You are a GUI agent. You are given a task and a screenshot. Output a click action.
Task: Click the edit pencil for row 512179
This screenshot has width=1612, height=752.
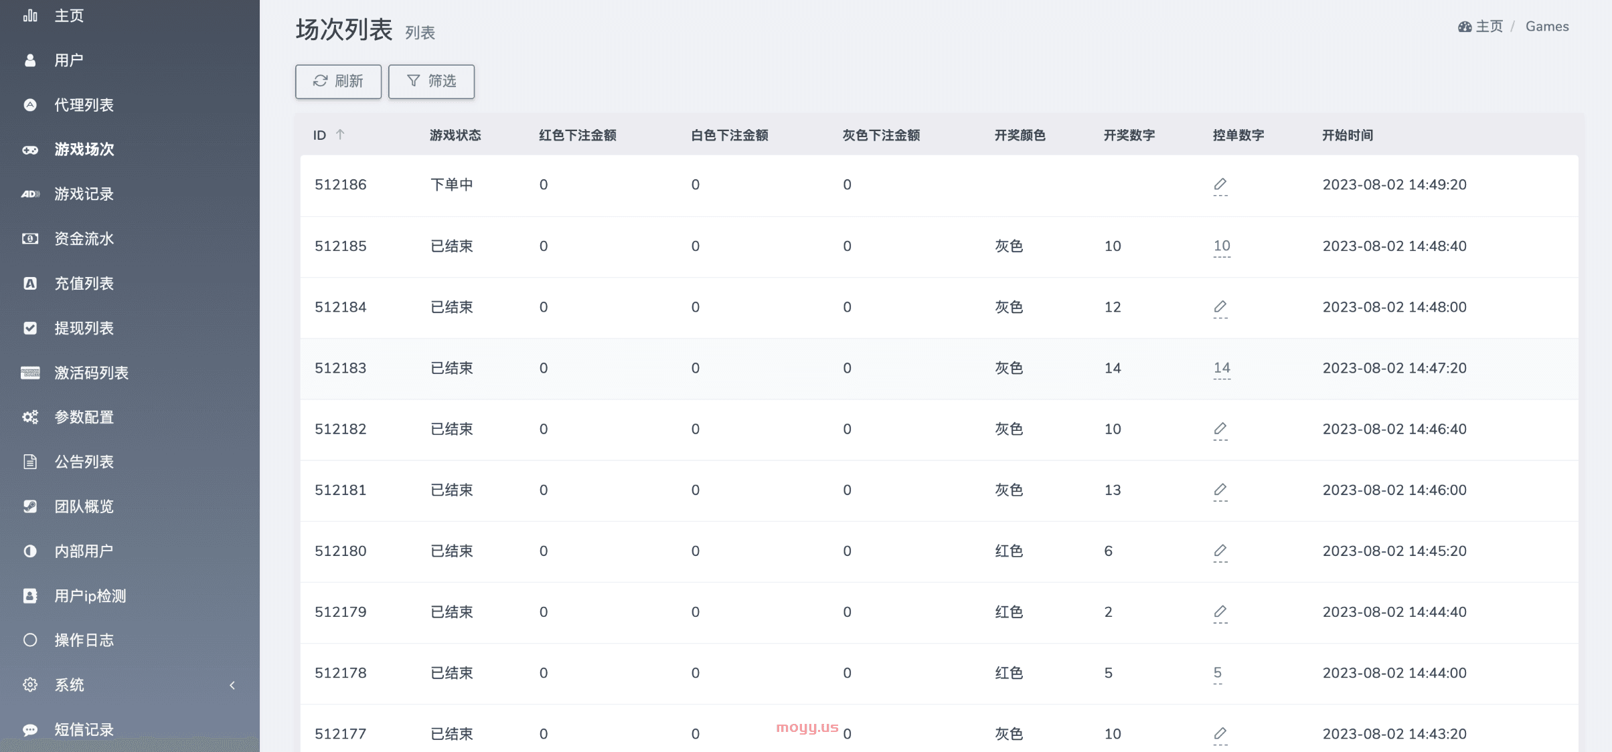point(1220,611)
